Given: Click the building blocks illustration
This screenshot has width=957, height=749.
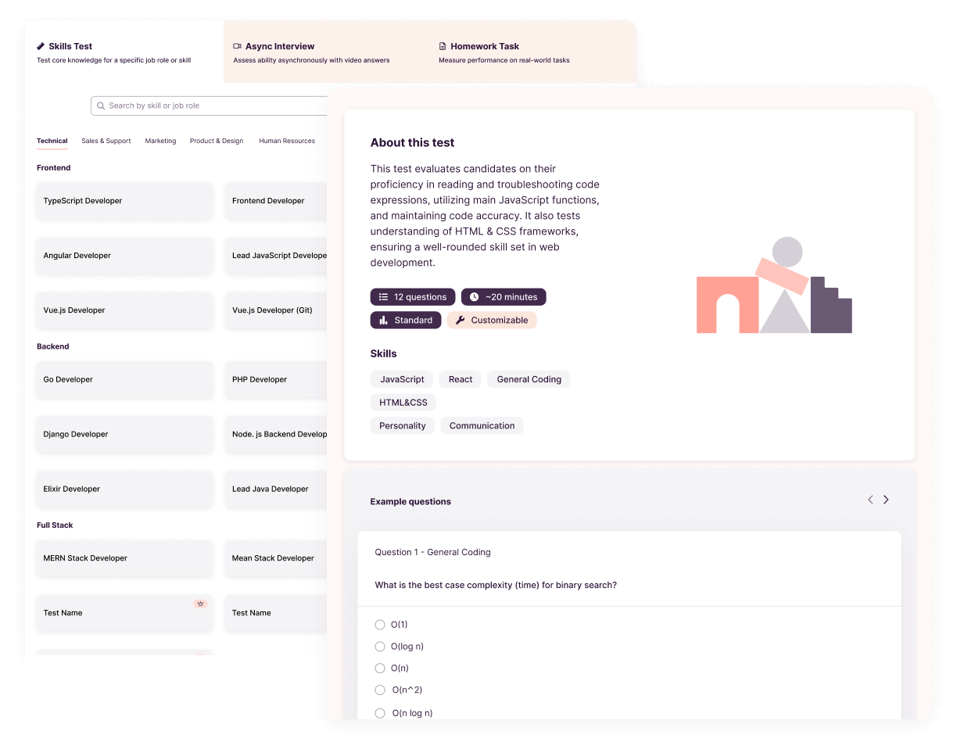Looking at the screenshot, I should pyautogui.click(x=774, y=286).
